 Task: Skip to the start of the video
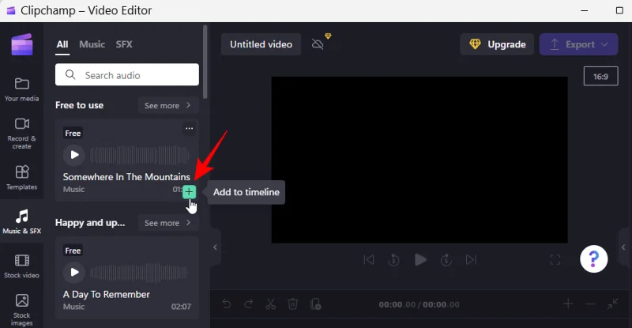click(368, 260)
